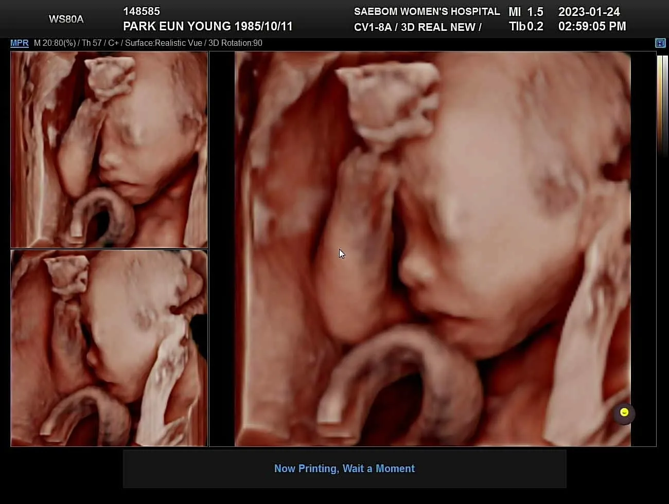Click the TIb 0.2 value
669x504 pixels.
click(x=526, y=26)
